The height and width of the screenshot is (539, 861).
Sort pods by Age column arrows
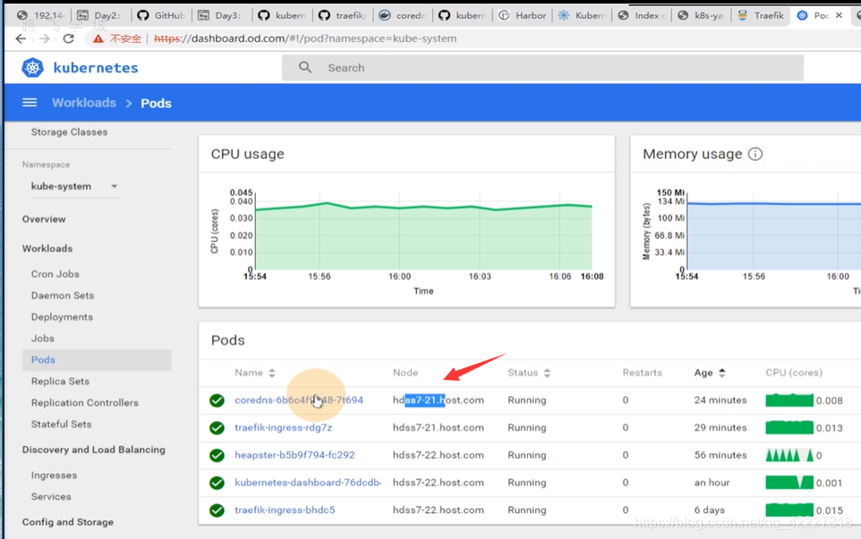pyautogui.click(x=722, y=373)
